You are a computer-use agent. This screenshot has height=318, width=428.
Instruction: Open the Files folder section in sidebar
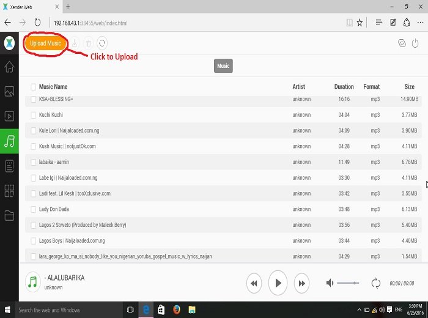coord(9,216)
